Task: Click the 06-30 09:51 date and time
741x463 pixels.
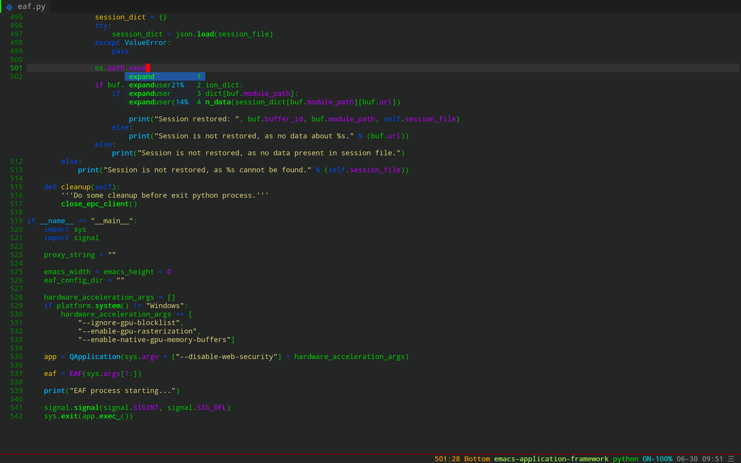Action: (700, 459)
